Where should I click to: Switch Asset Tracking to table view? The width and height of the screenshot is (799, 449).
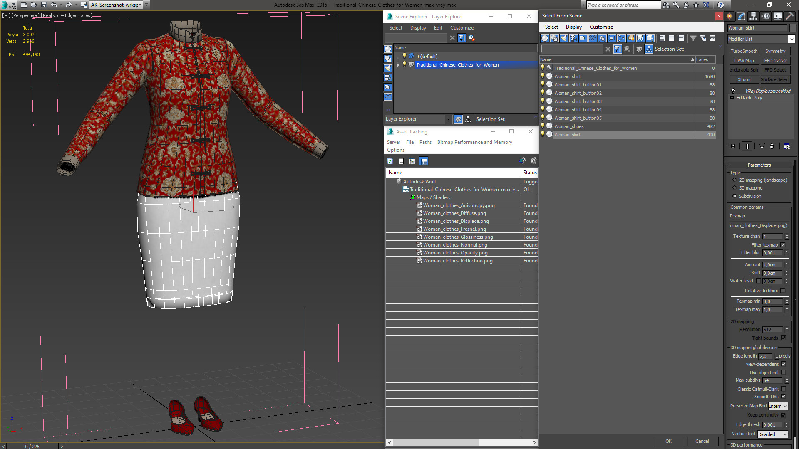pos(424,161)
